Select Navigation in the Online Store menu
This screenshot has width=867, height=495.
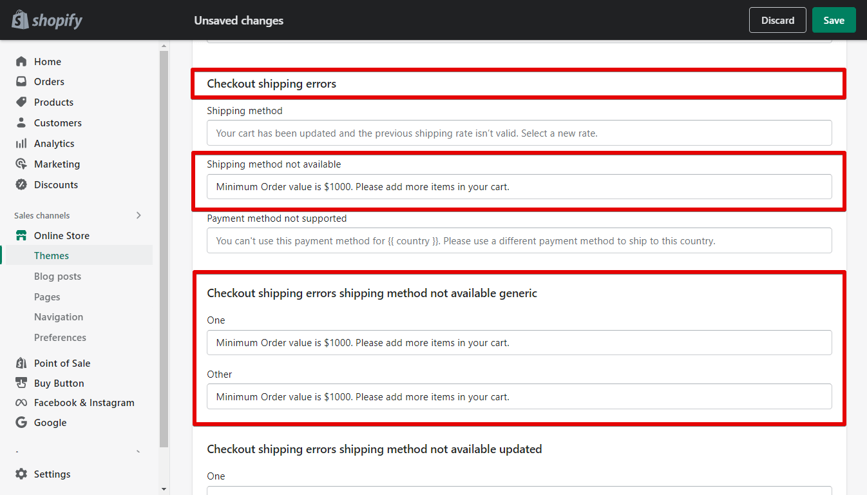tap(59, 316)
